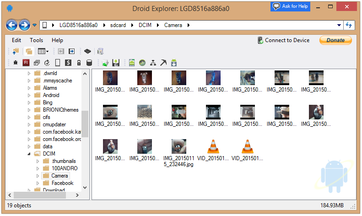Select the BRIONICthemes folder in tree
Viewport: 362px width, 216px height.
click(x=61, y=110)
